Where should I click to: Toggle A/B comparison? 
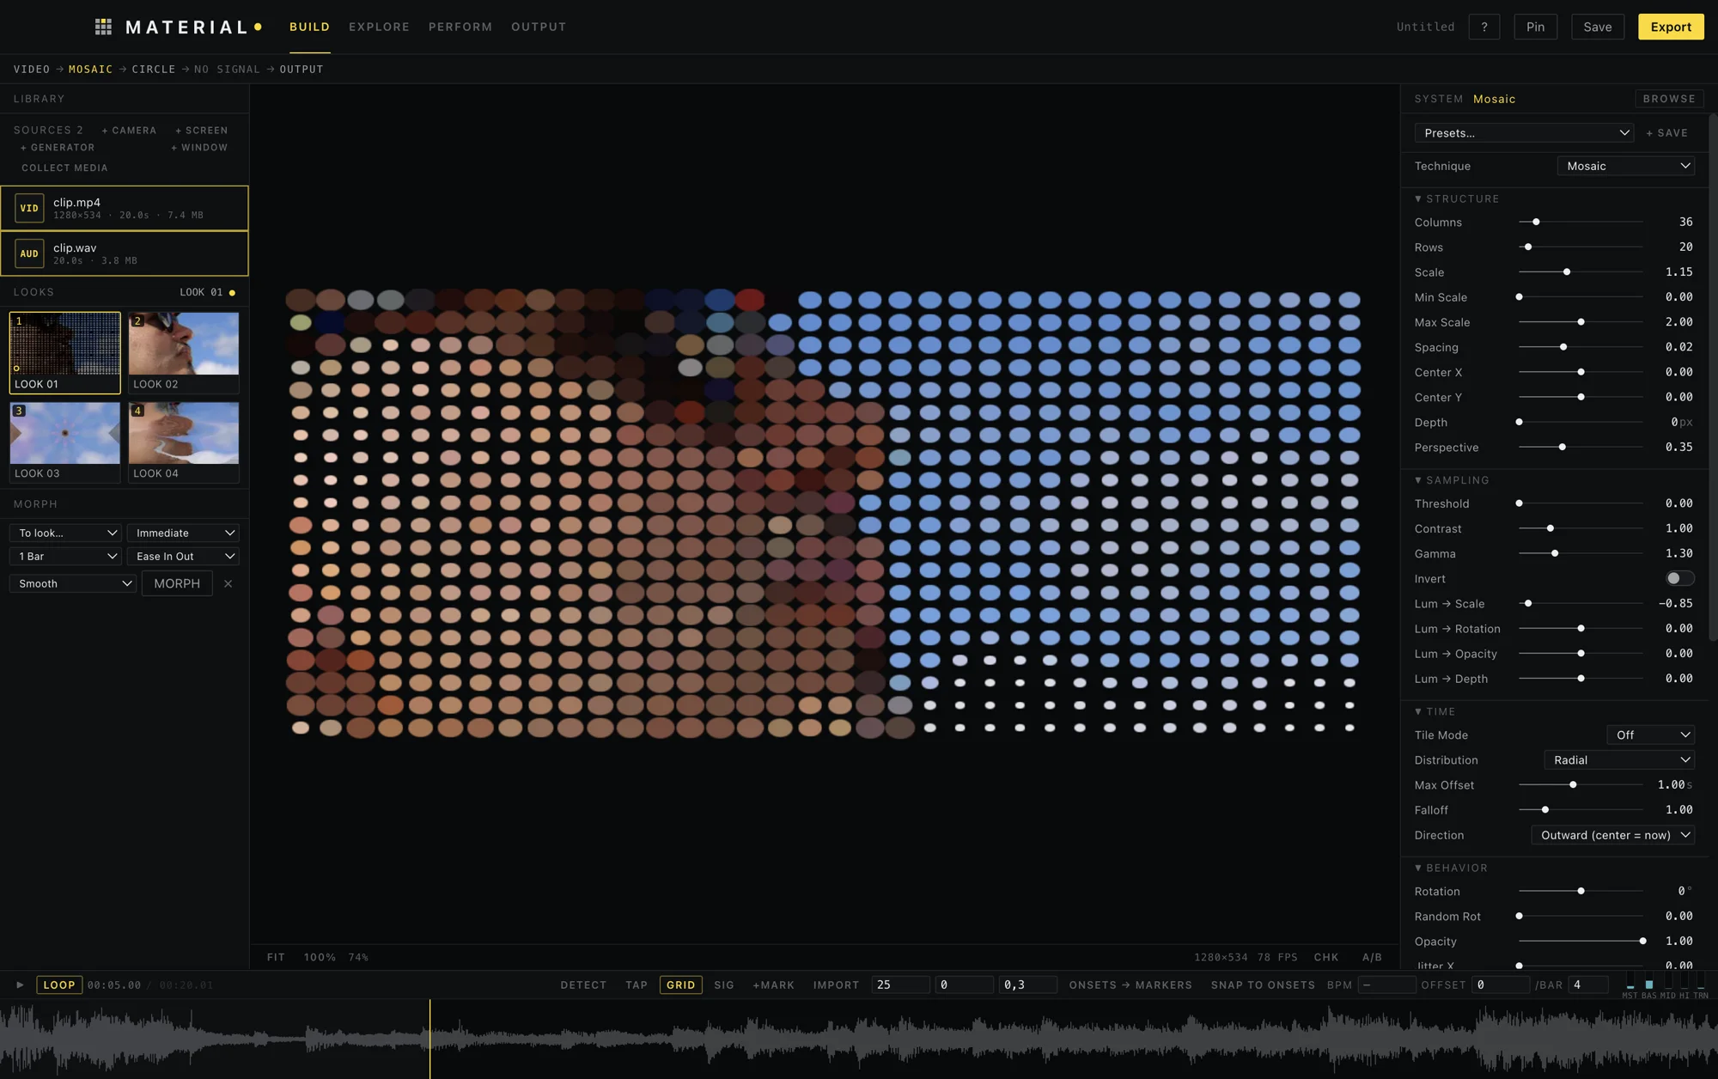click(1372, 957)
